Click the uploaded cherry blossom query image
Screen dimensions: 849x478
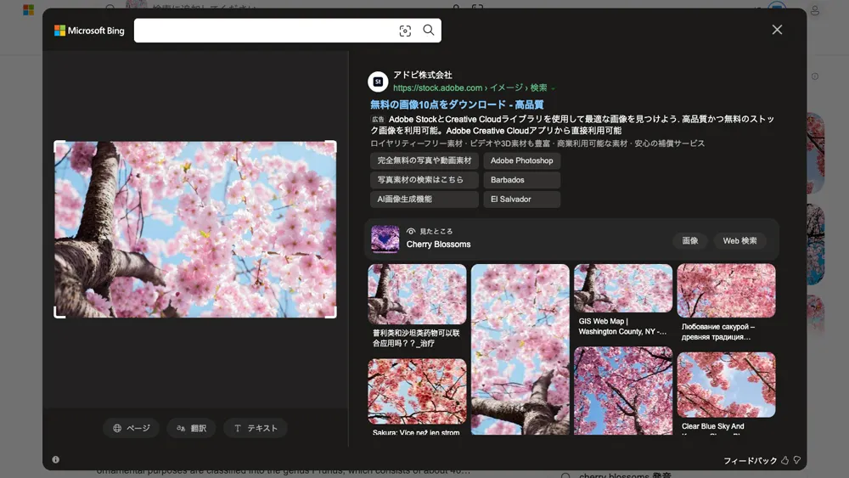click(195, 229)
